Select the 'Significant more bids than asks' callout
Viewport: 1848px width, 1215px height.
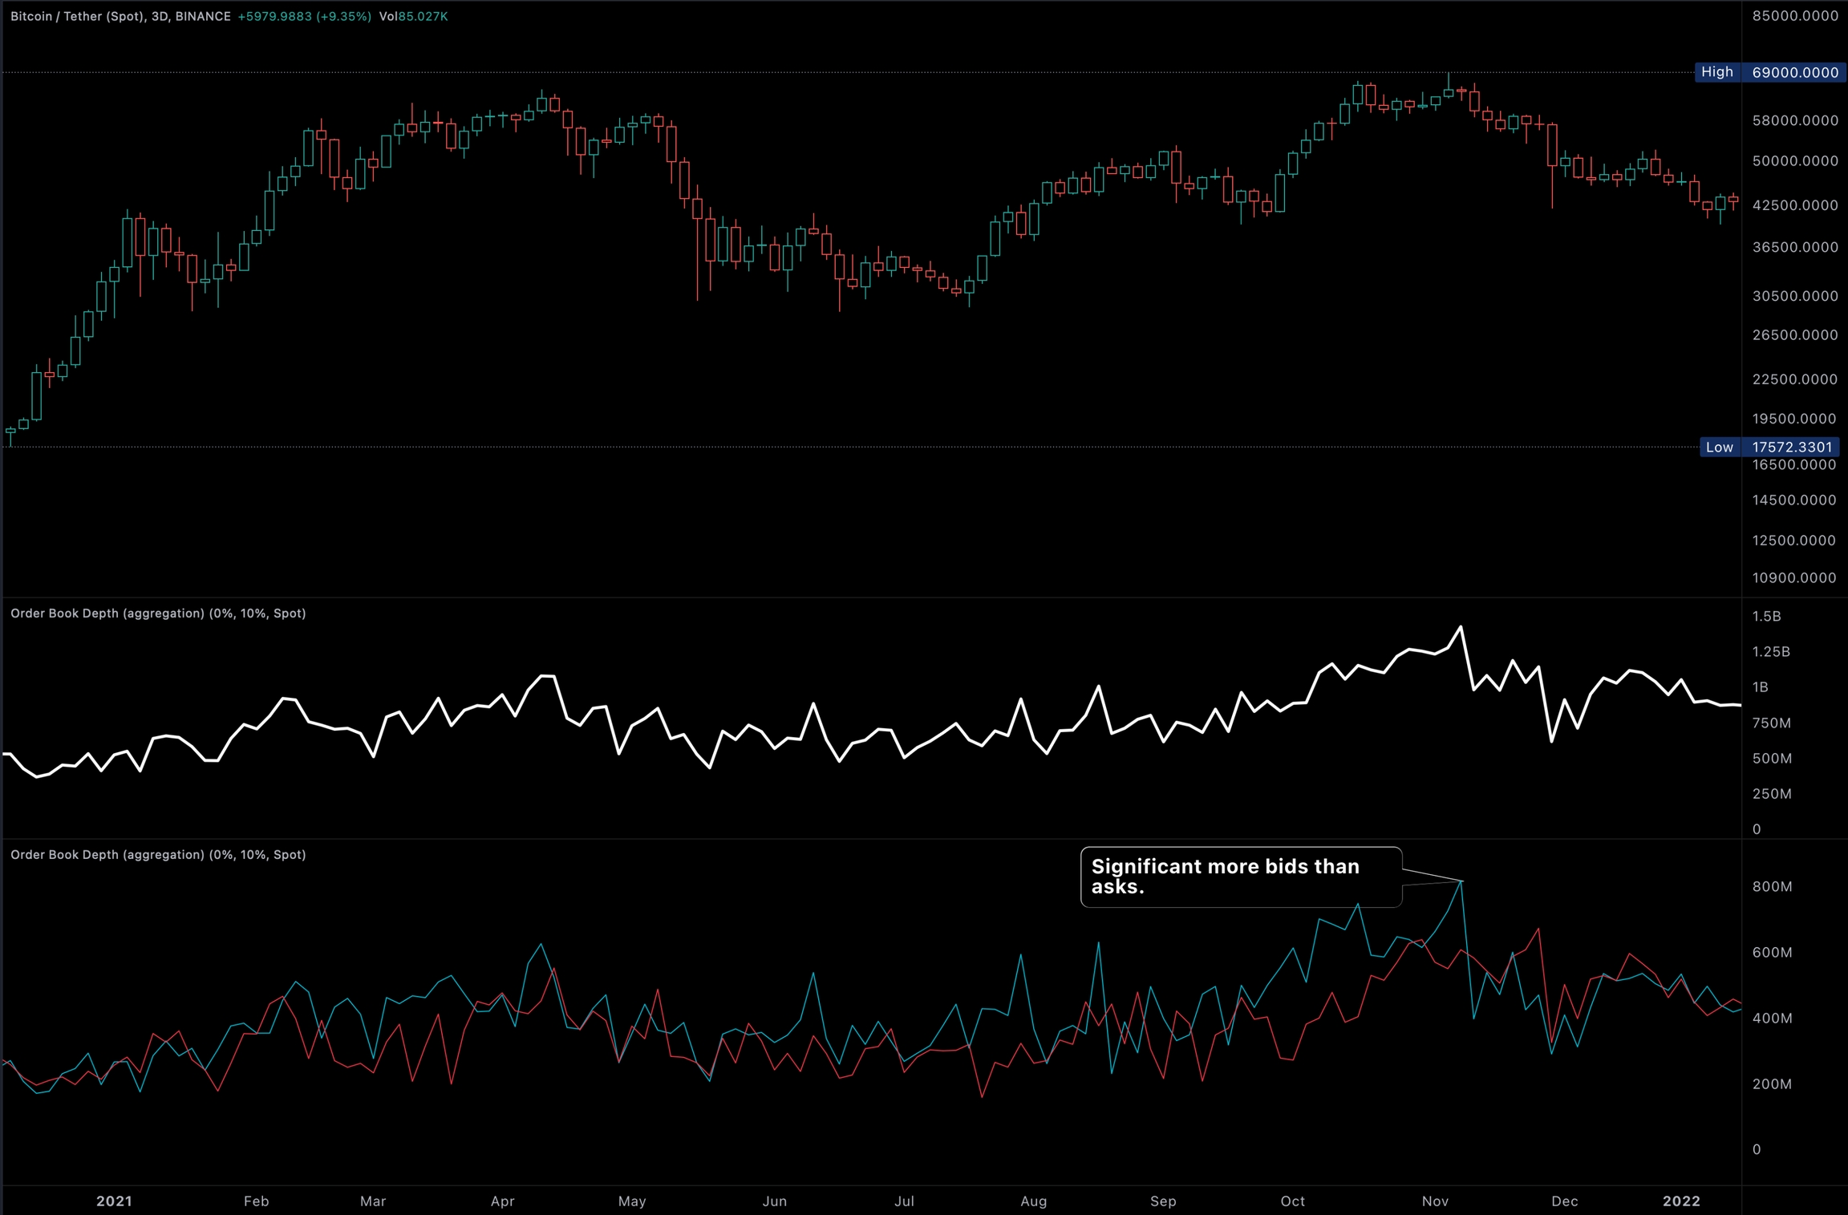point(1240,877)
